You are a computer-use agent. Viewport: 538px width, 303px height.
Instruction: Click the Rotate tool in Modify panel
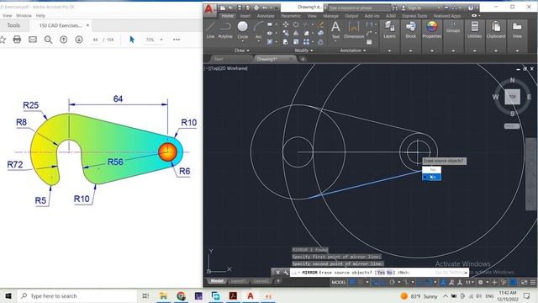pos(296,24)
